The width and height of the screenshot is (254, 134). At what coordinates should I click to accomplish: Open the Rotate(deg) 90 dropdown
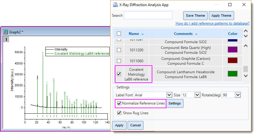(238, 95)
